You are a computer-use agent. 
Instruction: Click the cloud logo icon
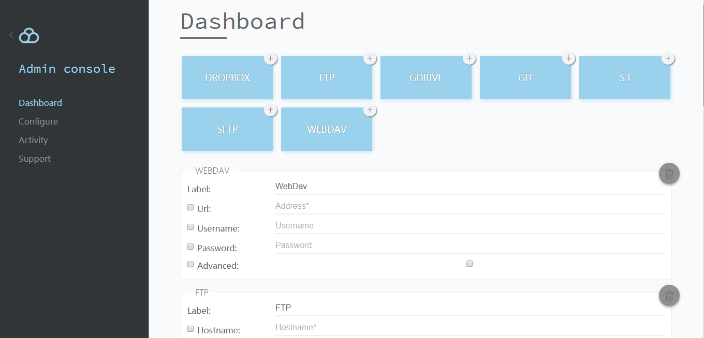click(29, 36)
